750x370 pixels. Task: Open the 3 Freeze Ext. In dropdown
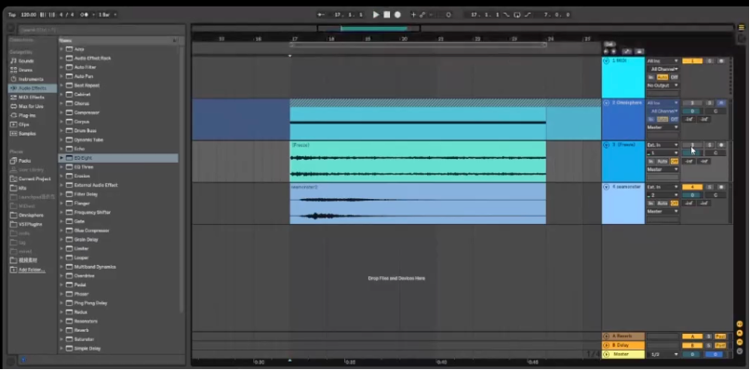(663, 145)
